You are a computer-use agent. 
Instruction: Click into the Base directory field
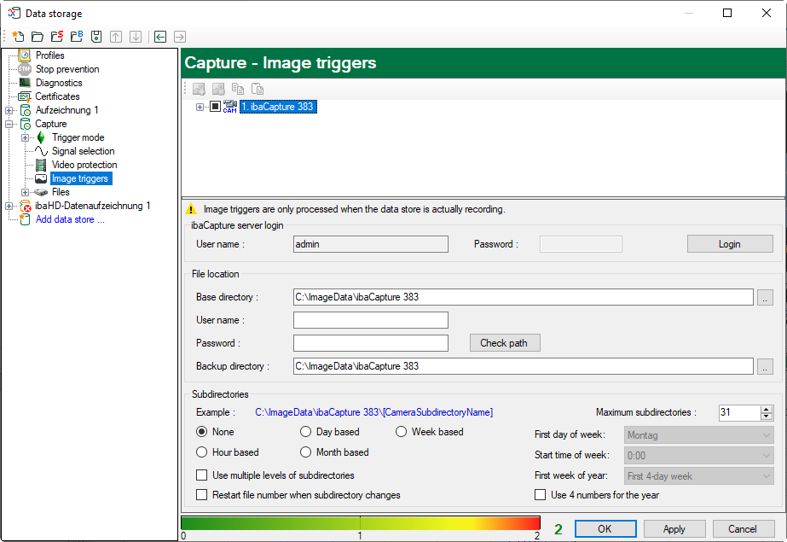tap(522, 297)
